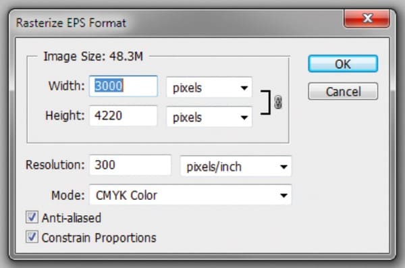Open the pixels/inch resolution units dropdown

(236, 167)
